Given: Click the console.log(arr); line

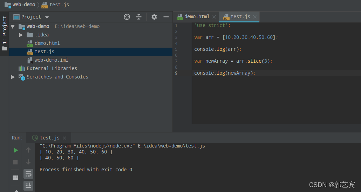Looking at the screenshot, I should (x=218, y=49).
